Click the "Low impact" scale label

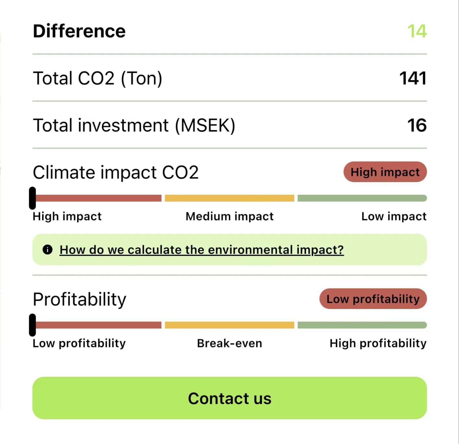coord(394,216)
